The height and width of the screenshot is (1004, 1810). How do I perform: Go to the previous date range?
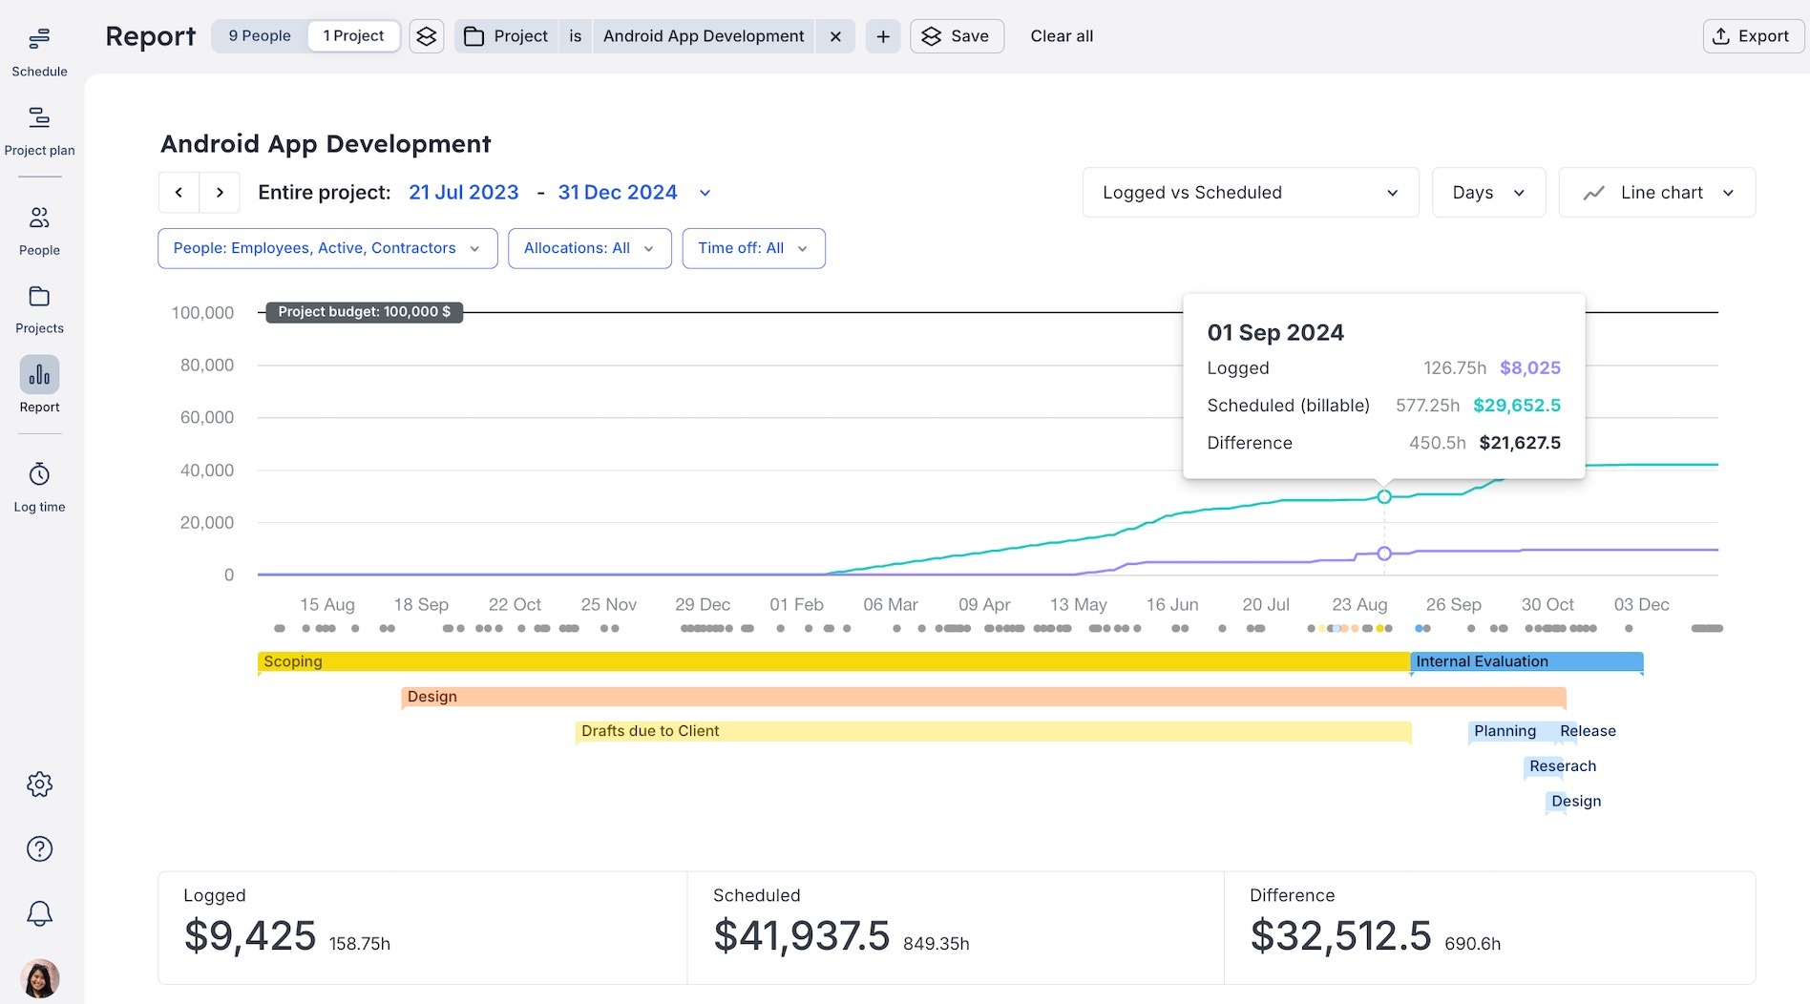[179, 193]
